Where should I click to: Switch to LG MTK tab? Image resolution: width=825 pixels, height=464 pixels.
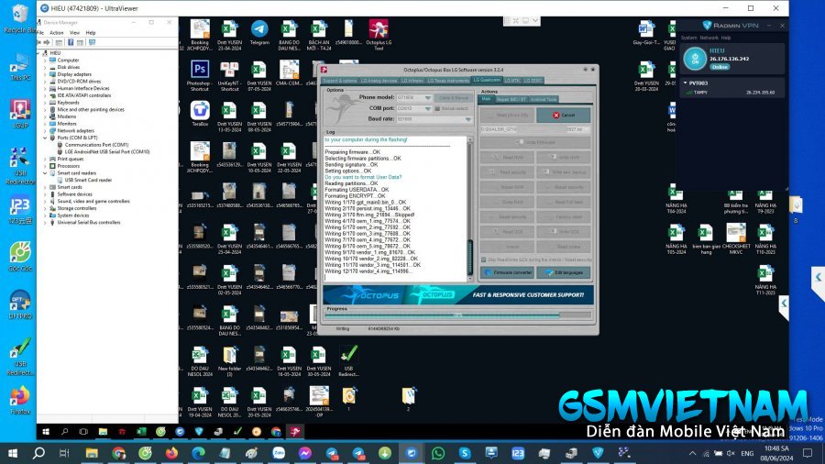click(x=511, y=81)
